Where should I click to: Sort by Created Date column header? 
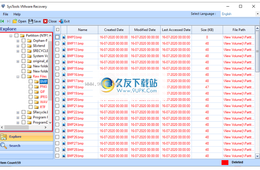click(114, 30)
